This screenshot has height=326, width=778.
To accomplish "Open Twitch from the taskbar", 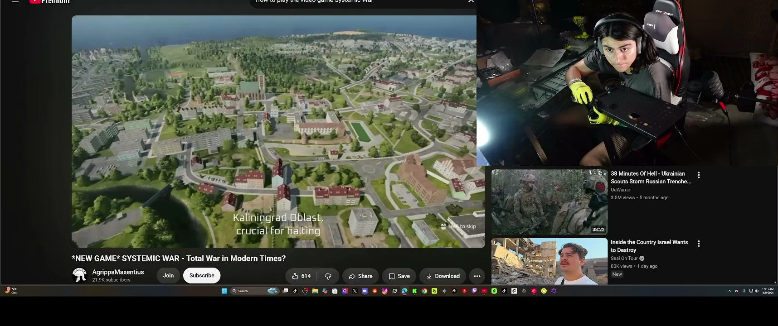I will pos(474,291).
